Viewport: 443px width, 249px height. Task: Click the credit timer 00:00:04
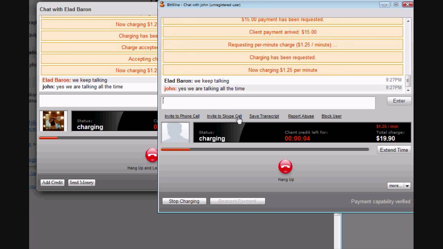297,139
